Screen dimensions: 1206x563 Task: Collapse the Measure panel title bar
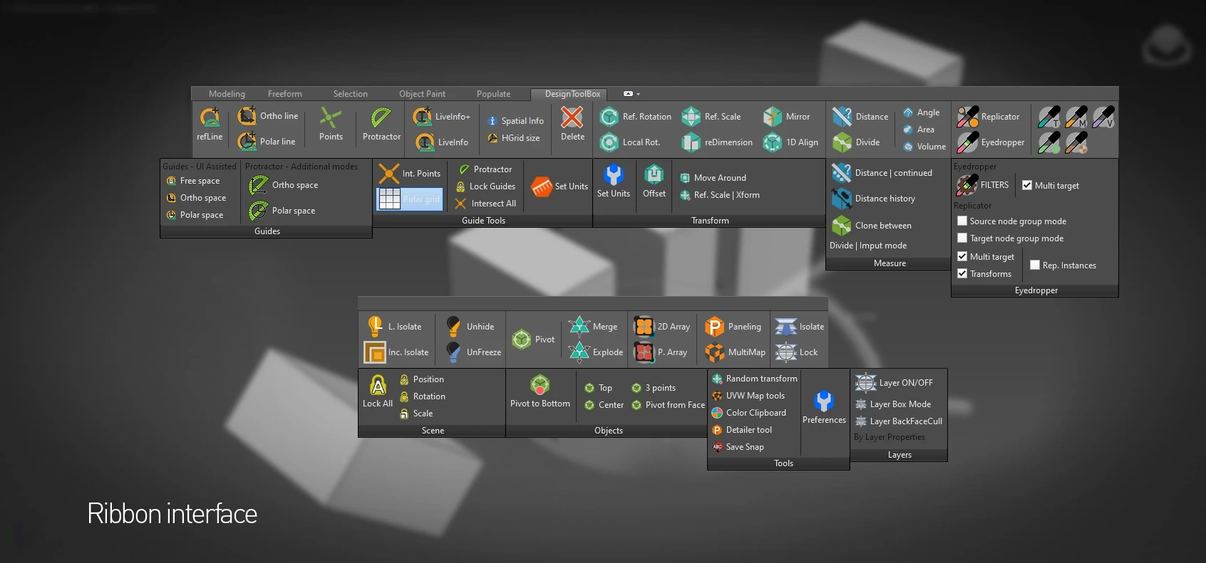tap(889, 263)
